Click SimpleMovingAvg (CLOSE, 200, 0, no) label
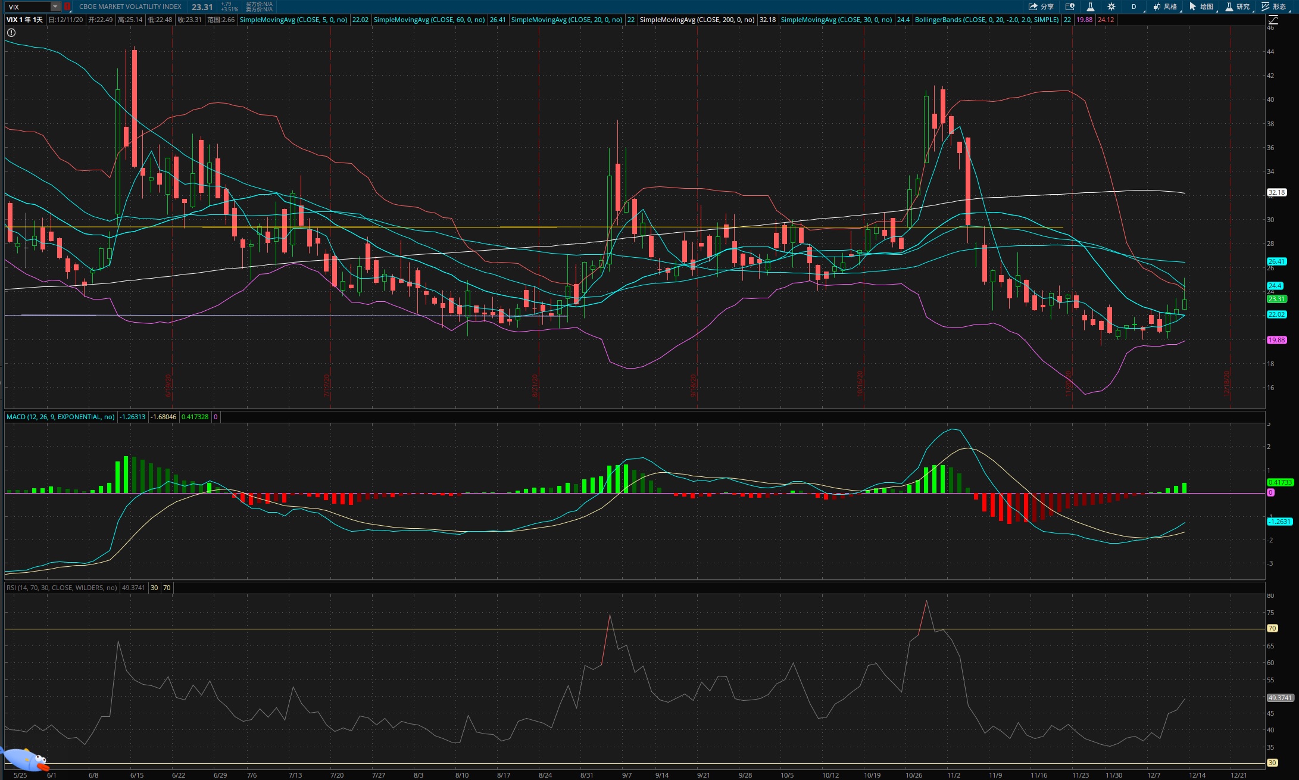Image resolution: width=1299 pixels, height=780 pixels. [x=697, y=20]
